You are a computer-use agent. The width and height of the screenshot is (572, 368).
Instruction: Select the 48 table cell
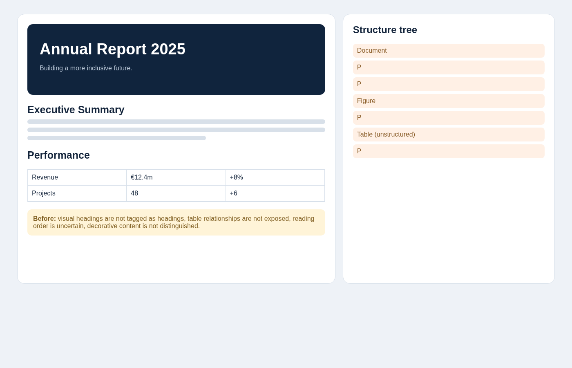pyautogui.click(x=176, y=193)
